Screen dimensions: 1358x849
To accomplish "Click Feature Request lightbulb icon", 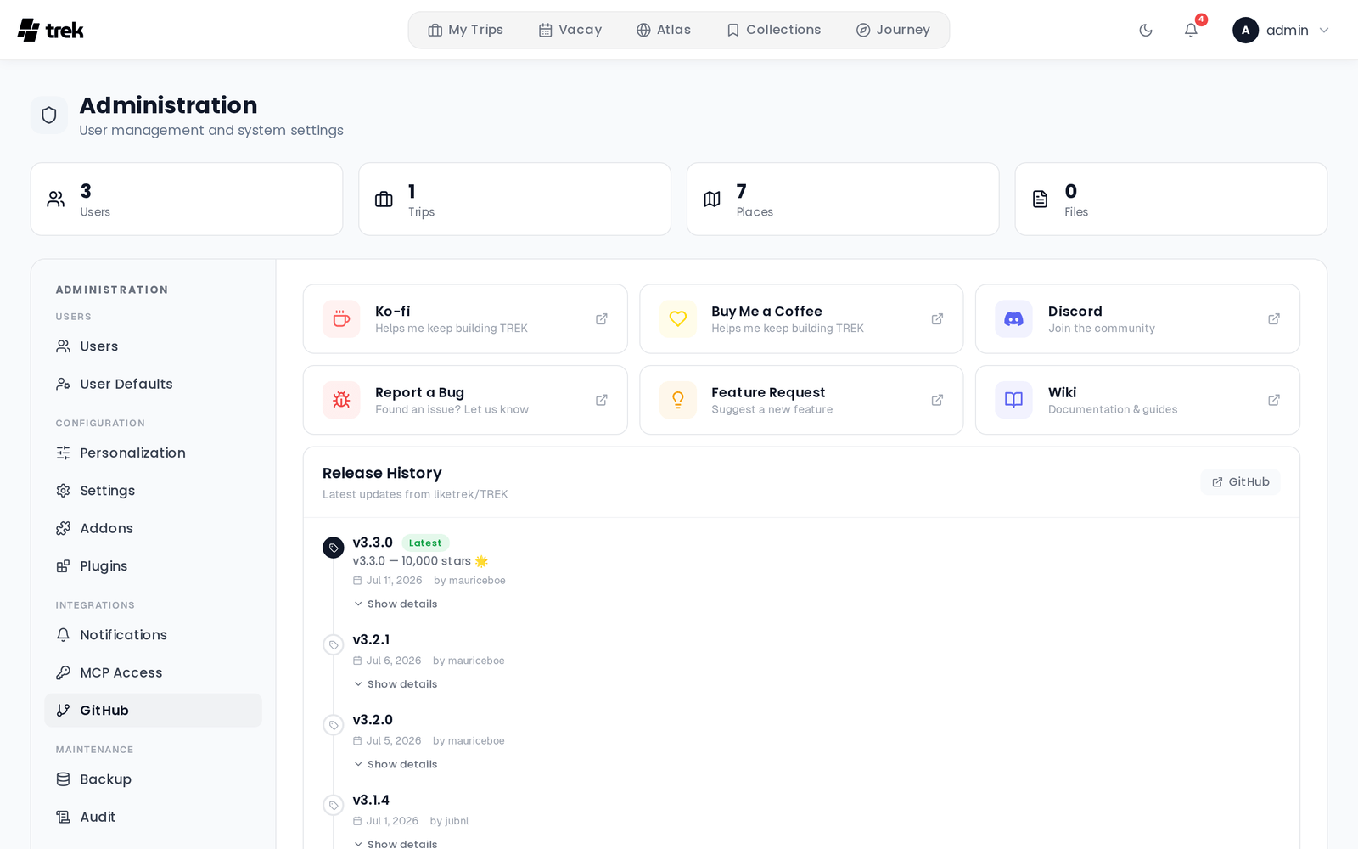I will click(678, 400).
